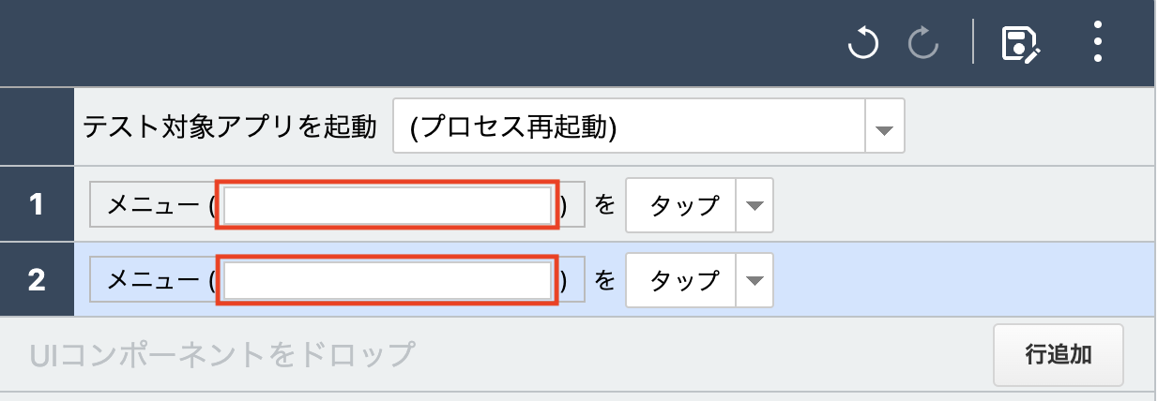
Task: Click the テスト対象アプリを起動 step label
Action: 230,126
